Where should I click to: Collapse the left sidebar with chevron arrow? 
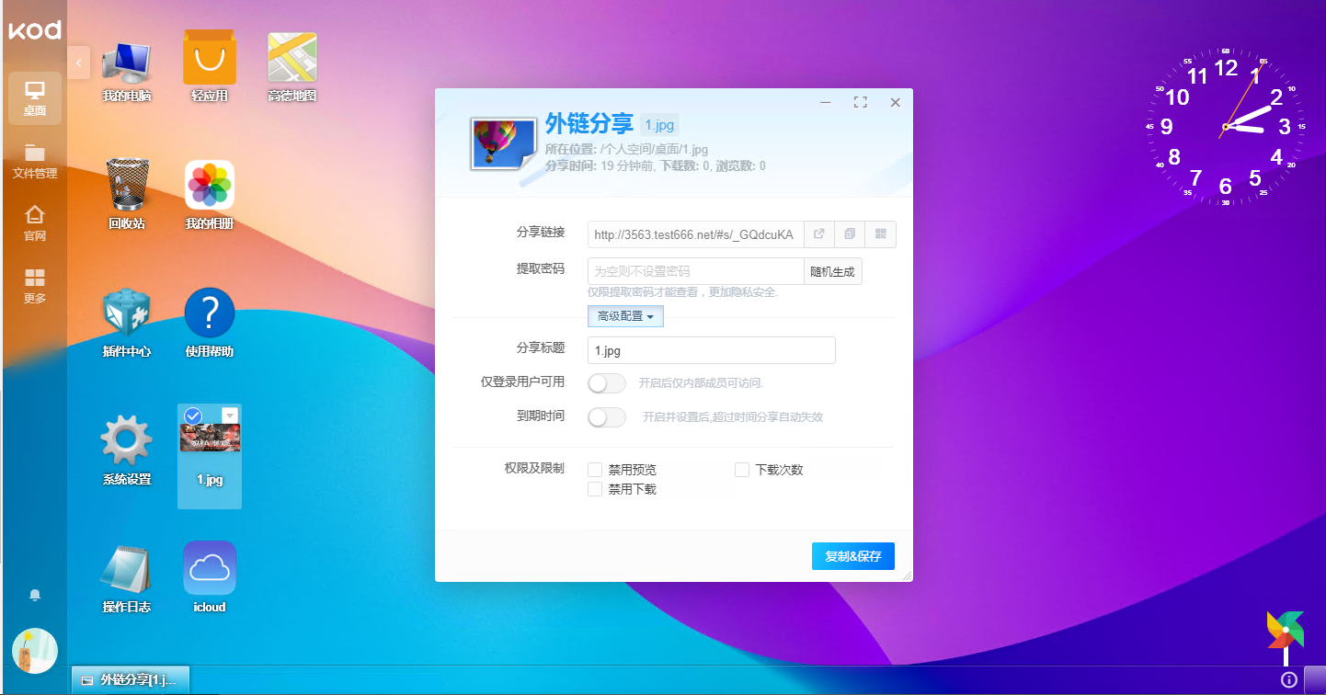point(79,63)
